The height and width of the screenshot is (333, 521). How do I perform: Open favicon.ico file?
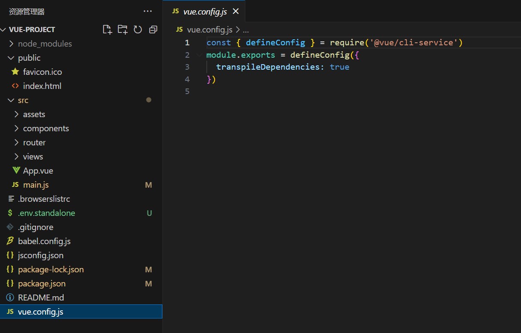42,72
